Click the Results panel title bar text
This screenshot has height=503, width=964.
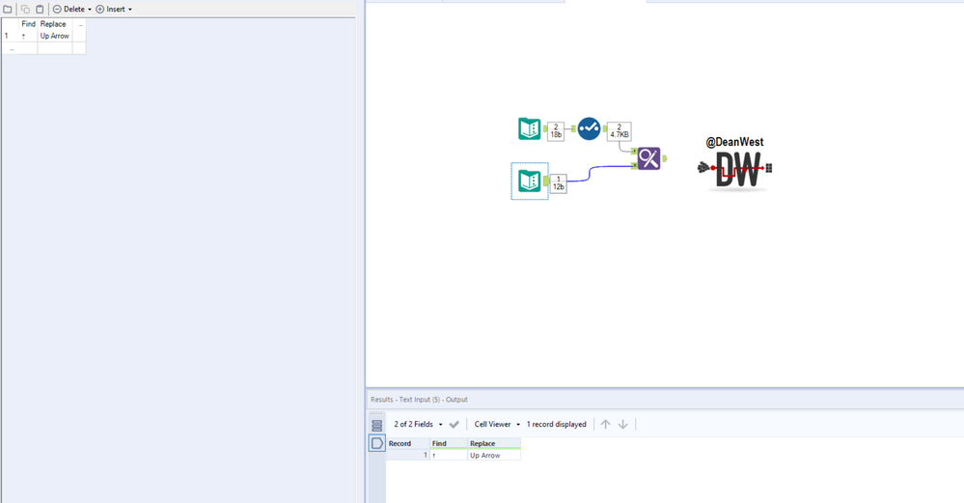[420, 400]
